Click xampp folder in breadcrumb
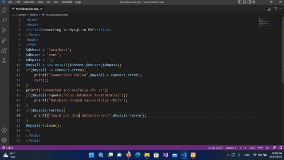This screenshot has height=160, width=284. [x=22, y=15]
